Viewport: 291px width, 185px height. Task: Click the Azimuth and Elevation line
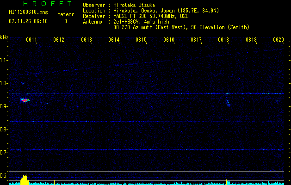181,27
